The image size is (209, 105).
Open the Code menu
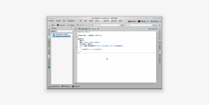97,21
